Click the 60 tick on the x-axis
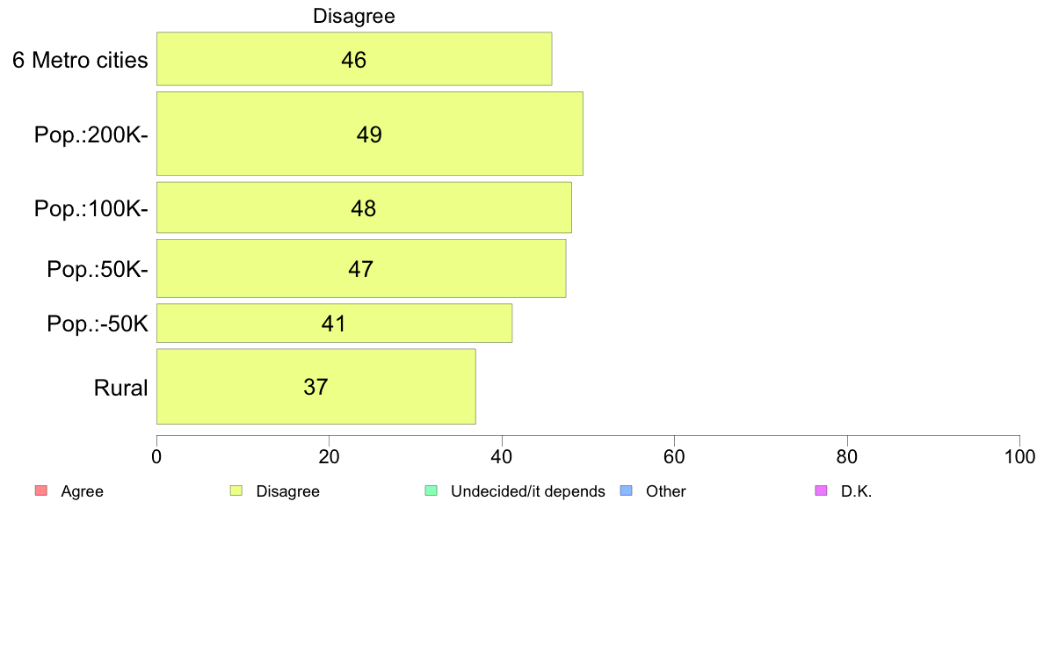Screen dimensions: 1044x647 pos(675,456)
